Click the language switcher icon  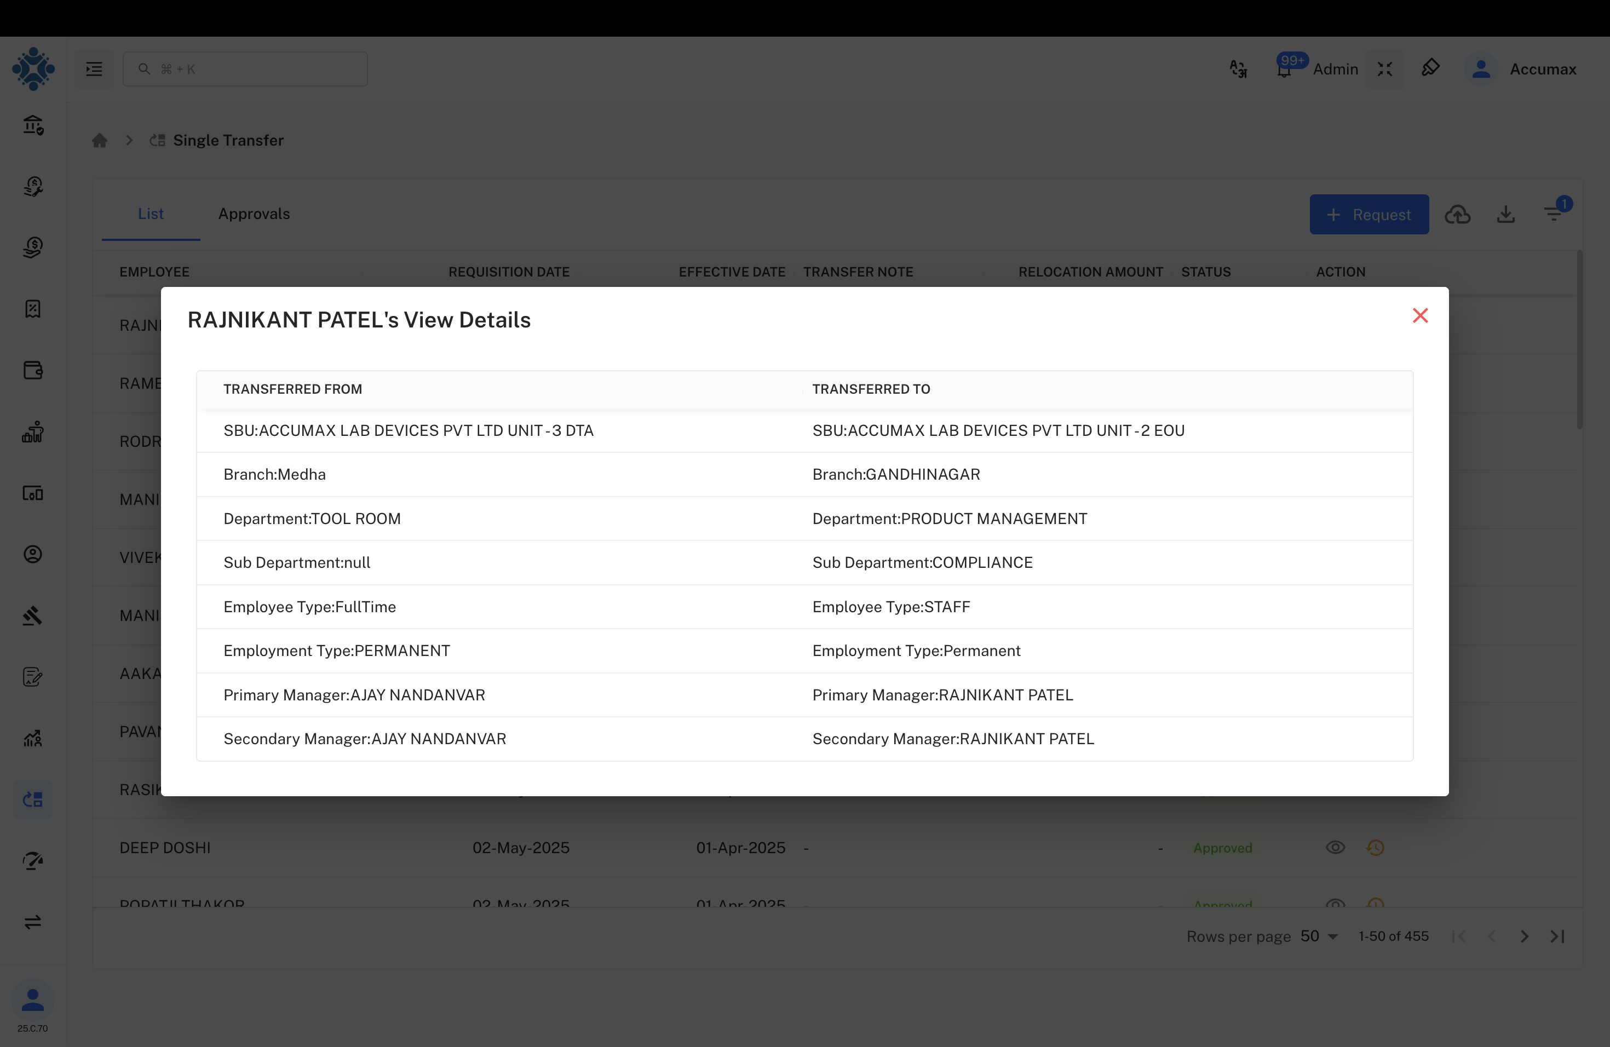[1238, 69]
